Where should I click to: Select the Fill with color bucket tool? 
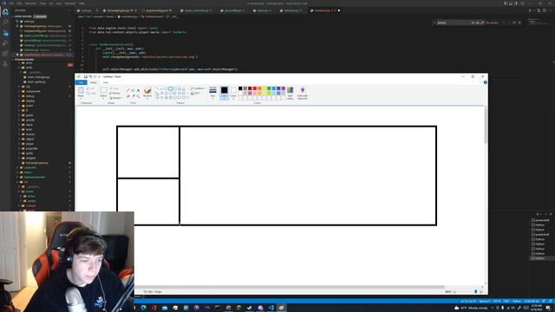pyautogui.click(x=133, y=90)
